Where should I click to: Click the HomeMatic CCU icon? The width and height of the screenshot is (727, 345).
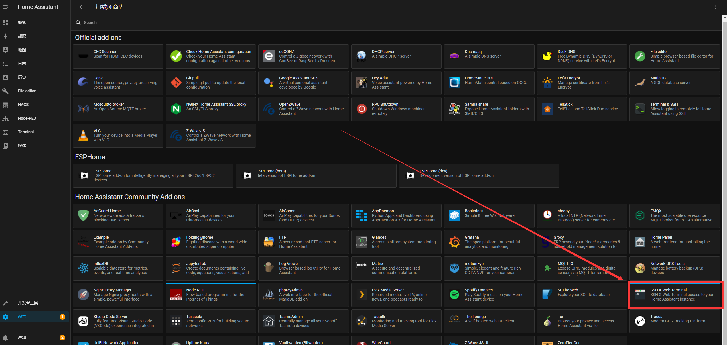(454, 83)
